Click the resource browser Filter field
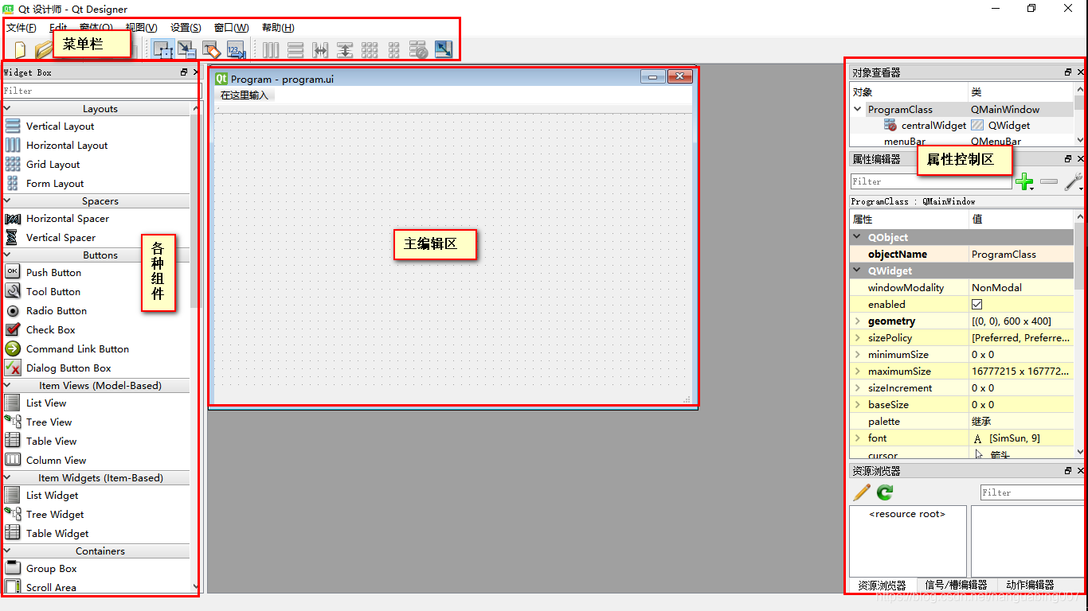 coord(1031,492)
